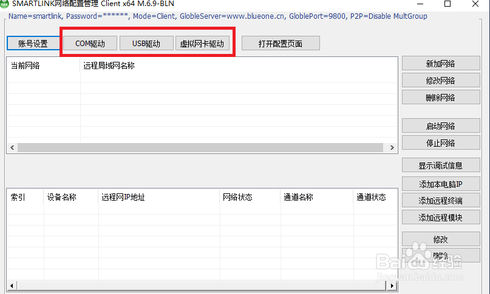Maximize the SMARTLINK window

[447, 4]
